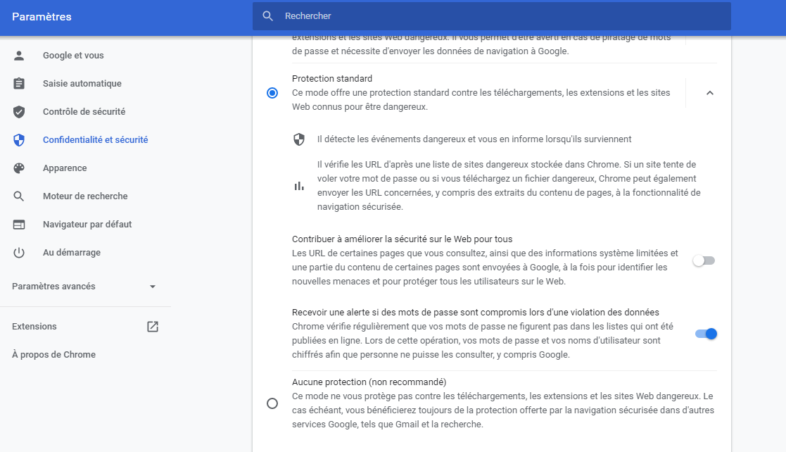The image size is (786, 452).
Task: Click the shield icon for Confidentialité et sécurité
Action: click(19, 140)
